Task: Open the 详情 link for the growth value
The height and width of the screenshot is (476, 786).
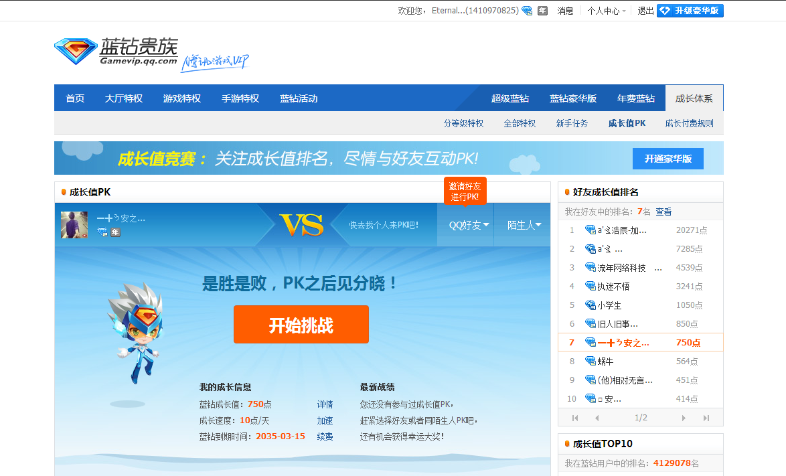Action: 325,404
